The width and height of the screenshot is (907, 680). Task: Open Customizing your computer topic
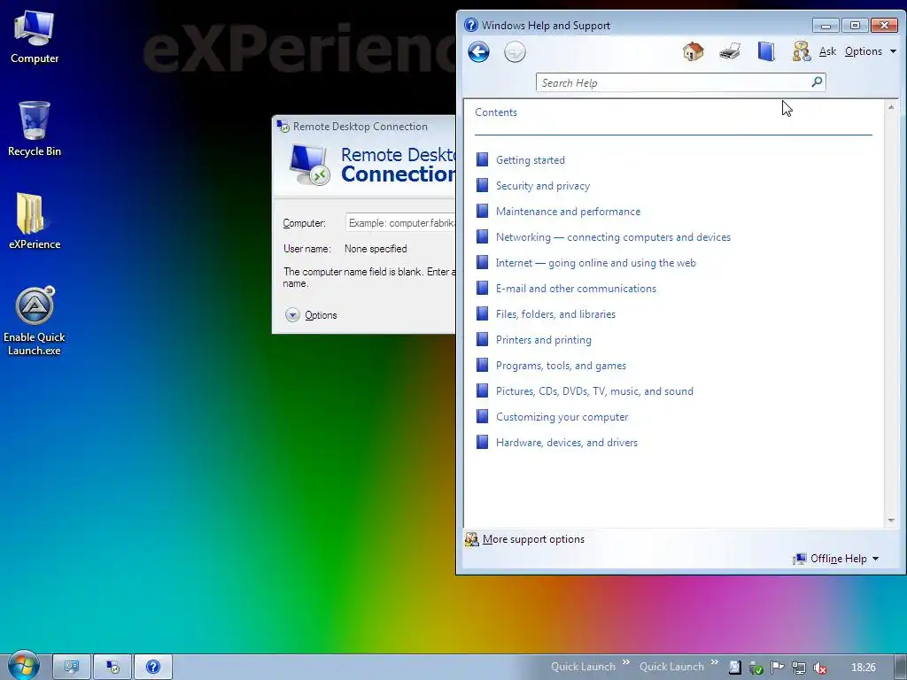point(562,417)
